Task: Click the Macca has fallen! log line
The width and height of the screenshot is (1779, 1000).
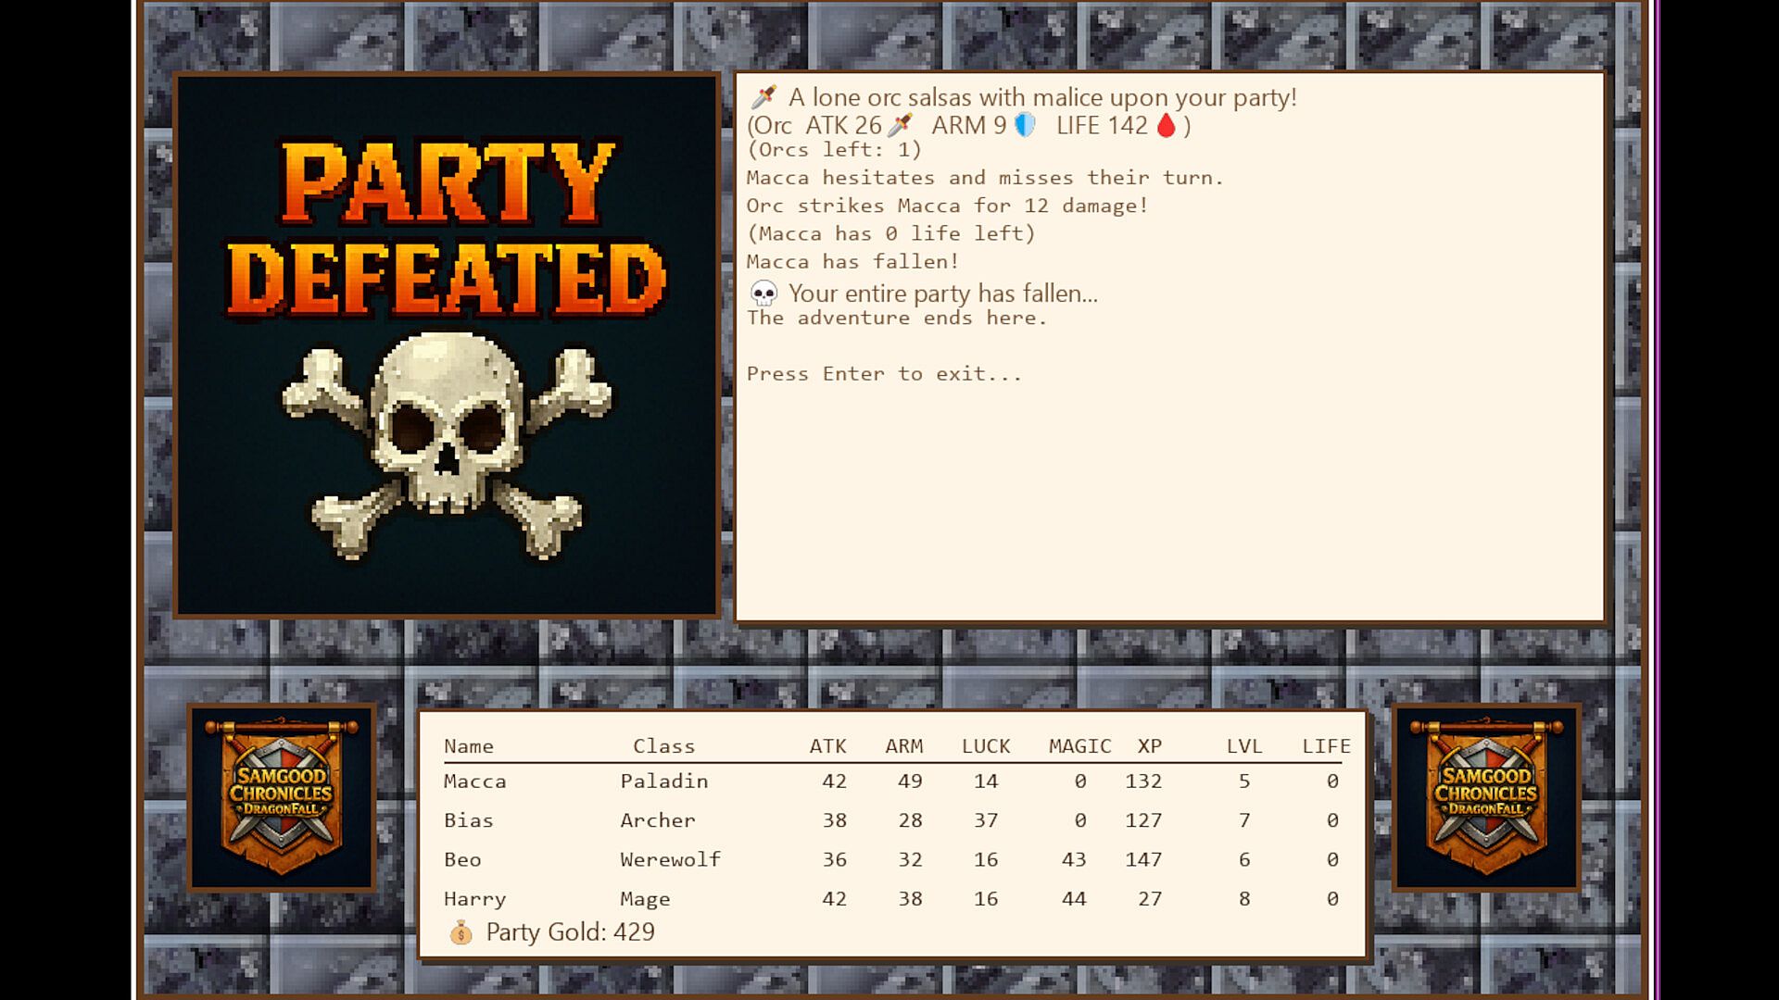Action: coord(852,262)
